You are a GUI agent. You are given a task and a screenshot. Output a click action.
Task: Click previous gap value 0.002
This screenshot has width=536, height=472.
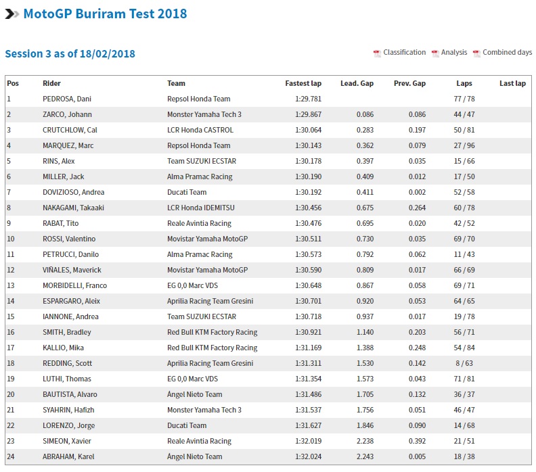pyautogui.click(x=417, y=192)
